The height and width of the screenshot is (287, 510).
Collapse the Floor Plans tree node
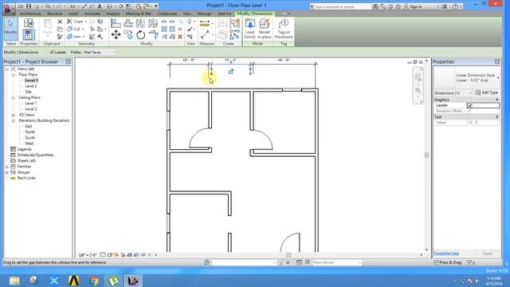pyautogui.click(x=14, y=74)
